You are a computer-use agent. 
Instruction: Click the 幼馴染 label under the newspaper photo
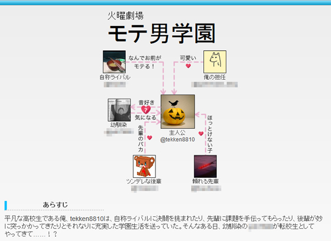[119, 125]
